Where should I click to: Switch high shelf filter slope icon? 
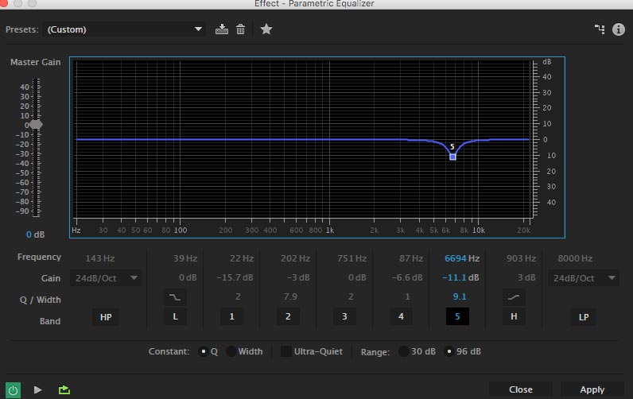514,297
